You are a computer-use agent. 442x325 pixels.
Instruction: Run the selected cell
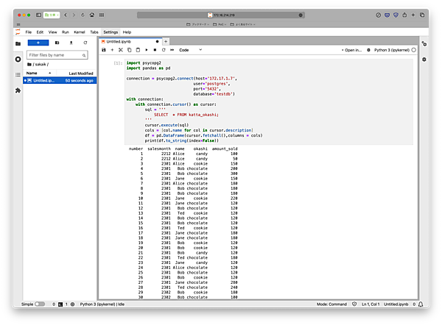147,50
